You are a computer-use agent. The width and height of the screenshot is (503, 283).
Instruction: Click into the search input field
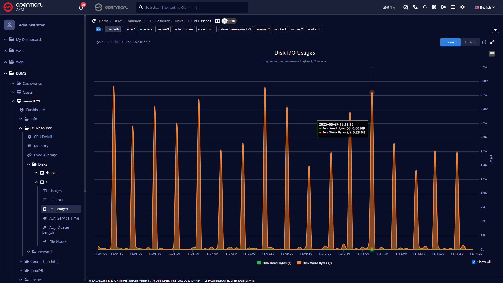(x=194, y=7)
